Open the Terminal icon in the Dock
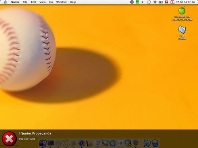 51,143
